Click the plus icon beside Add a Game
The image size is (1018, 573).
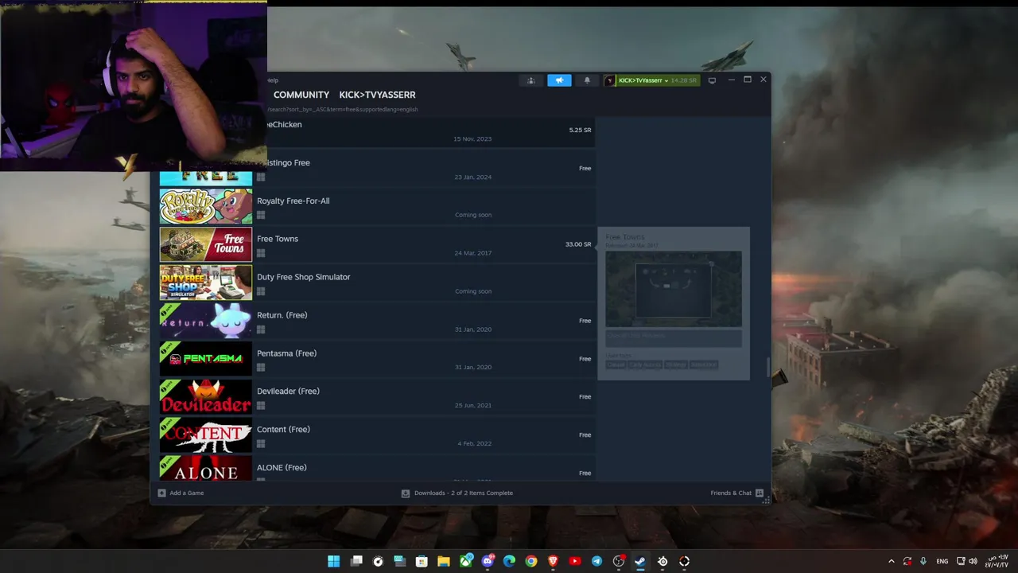point(161,493)
